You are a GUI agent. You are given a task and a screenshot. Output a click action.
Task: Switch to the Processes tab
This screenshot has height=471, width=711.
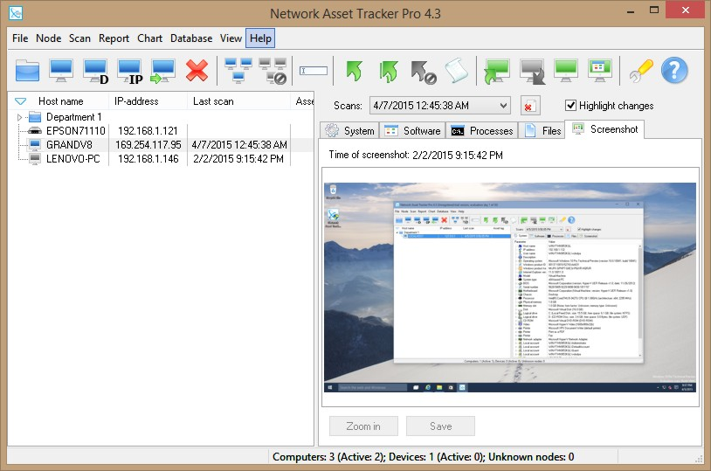coord(481,131)
